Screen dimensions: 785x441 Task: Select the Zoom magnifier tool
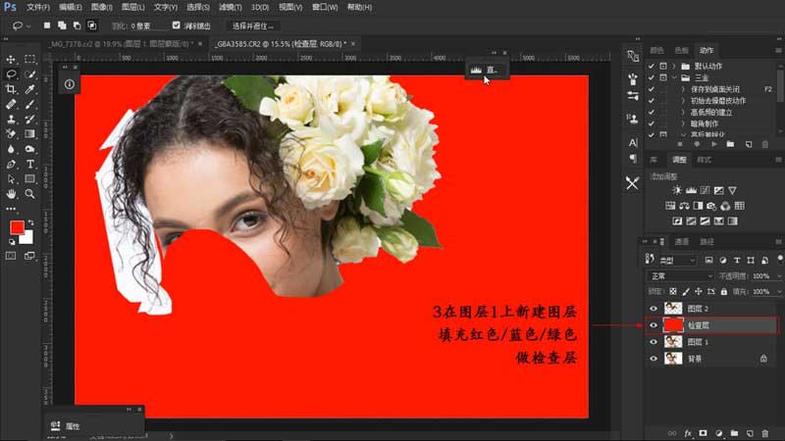coord(30,194)
